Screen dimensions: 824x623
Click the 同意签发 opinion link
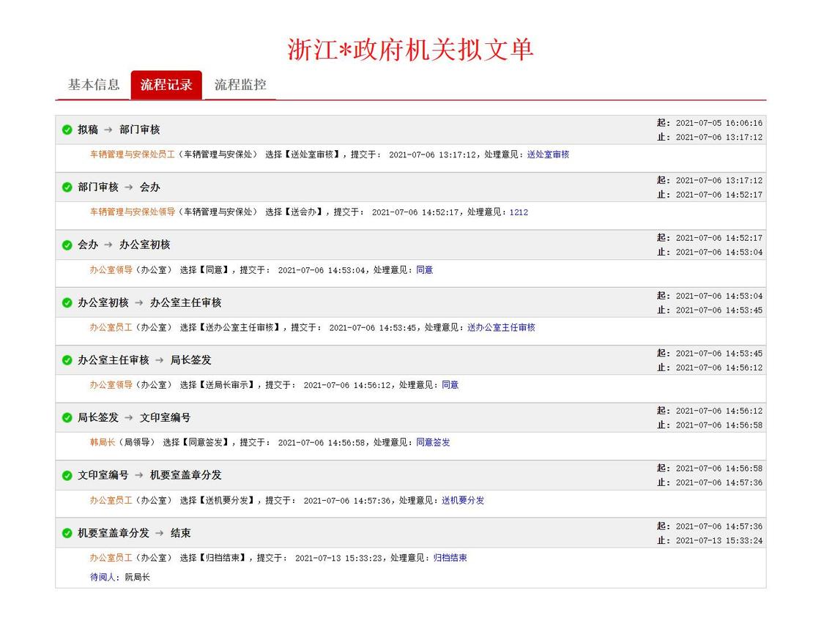pos(433,442)
